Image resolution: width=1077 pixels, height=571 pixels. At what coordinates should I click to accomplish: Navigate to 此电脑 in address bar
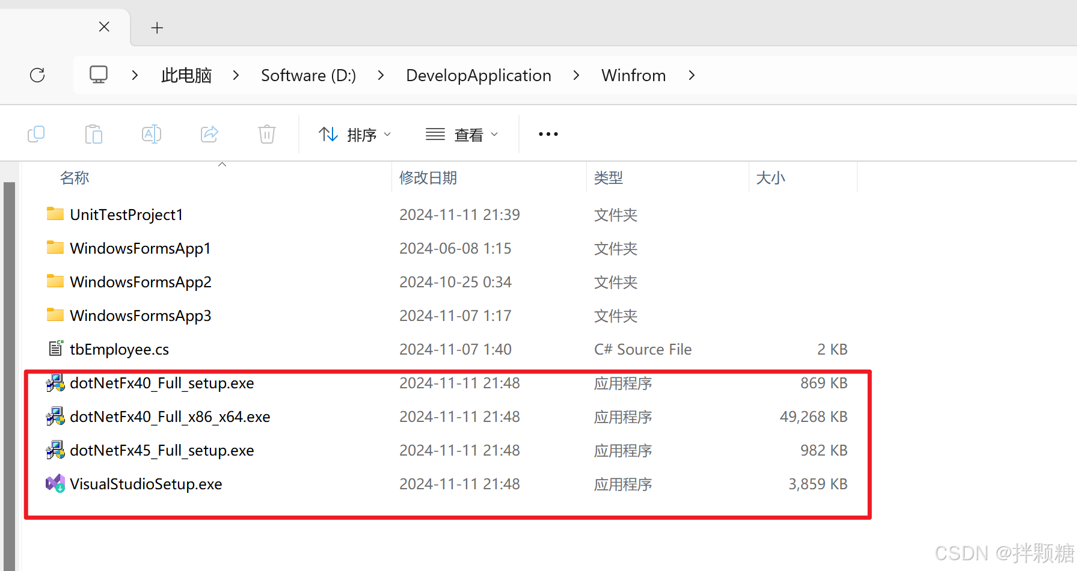[x=186, y=76]
